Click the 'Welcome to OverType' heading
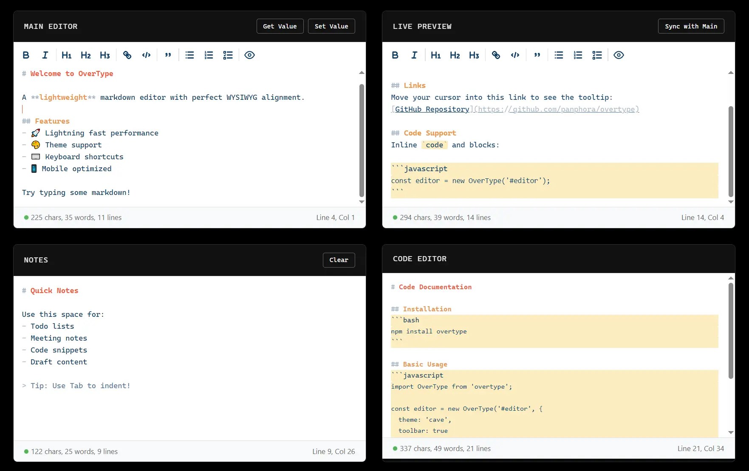Screen dimensions: 749x471 (72, 73)
